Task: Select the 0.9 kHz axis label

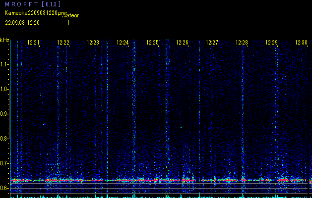Action: click(x=4, y=114)
